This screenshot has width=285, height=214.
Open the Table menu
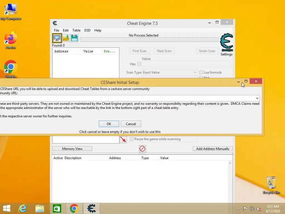click(x=76, y=30)
